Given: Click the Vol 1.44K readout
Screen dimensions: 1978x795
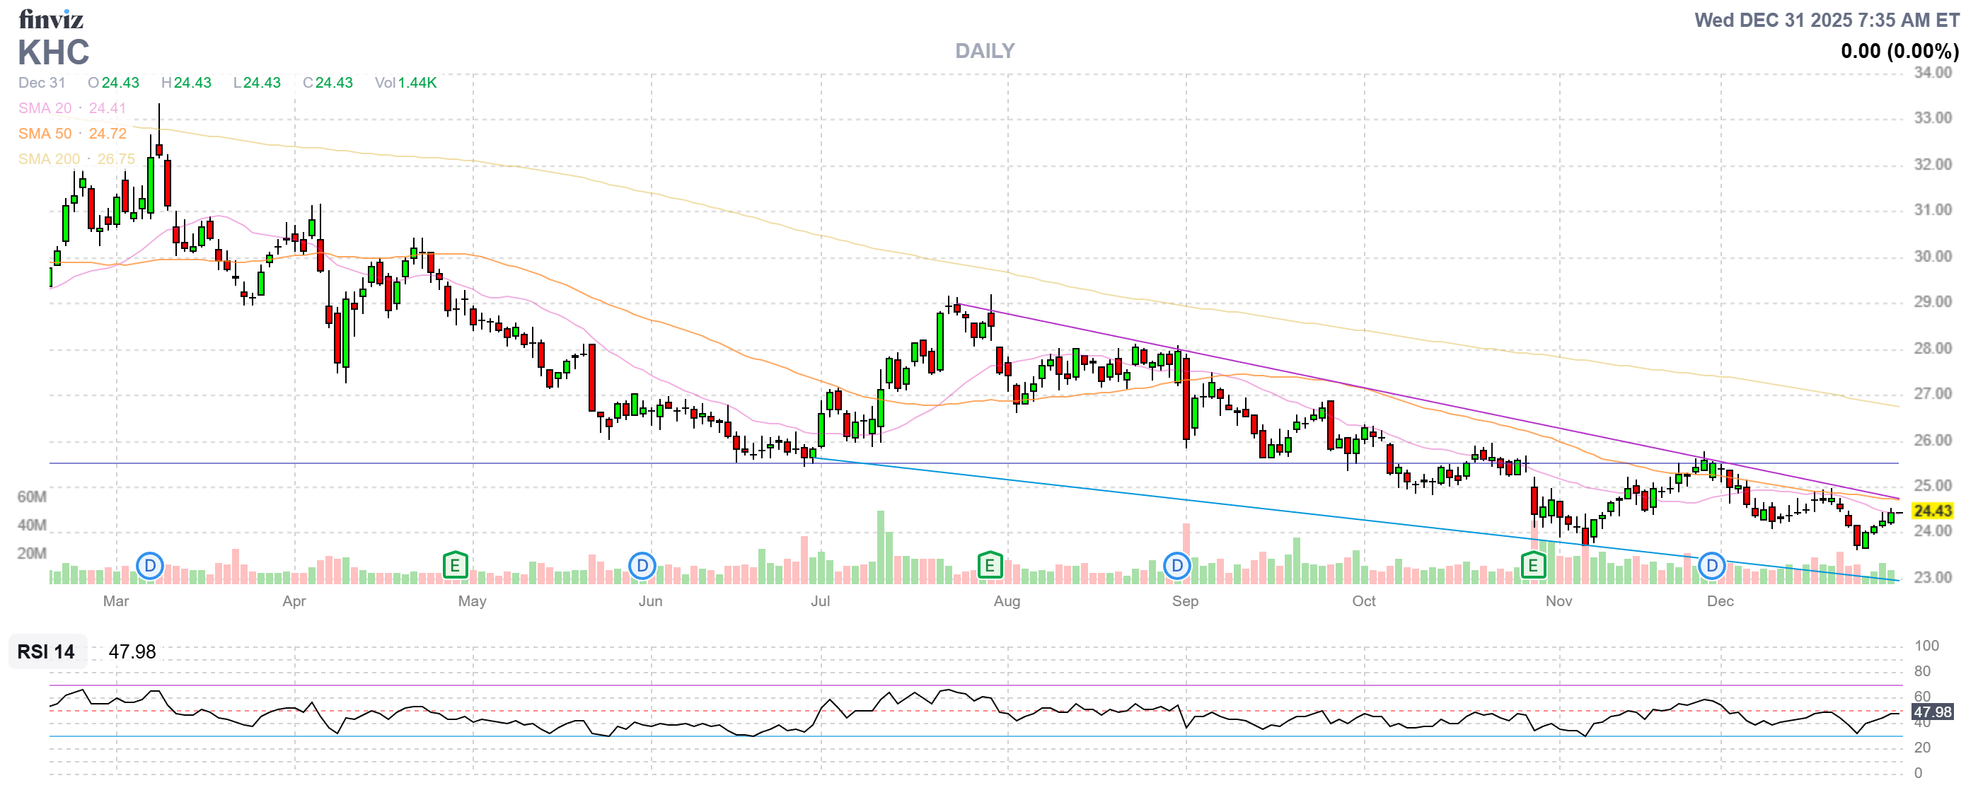Looking at the screenshot, I should (405, 83).
